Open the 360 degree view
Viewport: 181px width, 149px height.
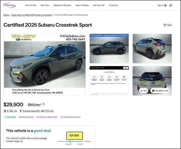tap(143, 91)
